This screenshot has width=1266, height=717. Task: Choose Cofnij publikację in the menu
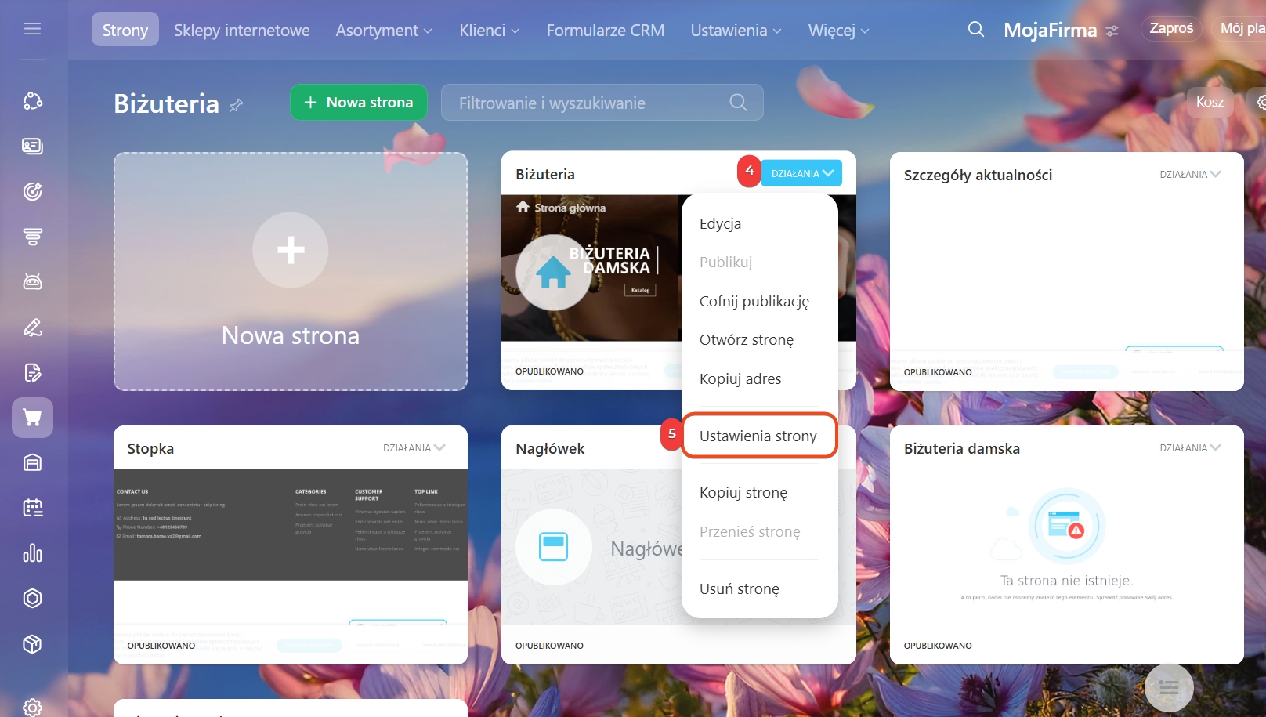[754, 301]
